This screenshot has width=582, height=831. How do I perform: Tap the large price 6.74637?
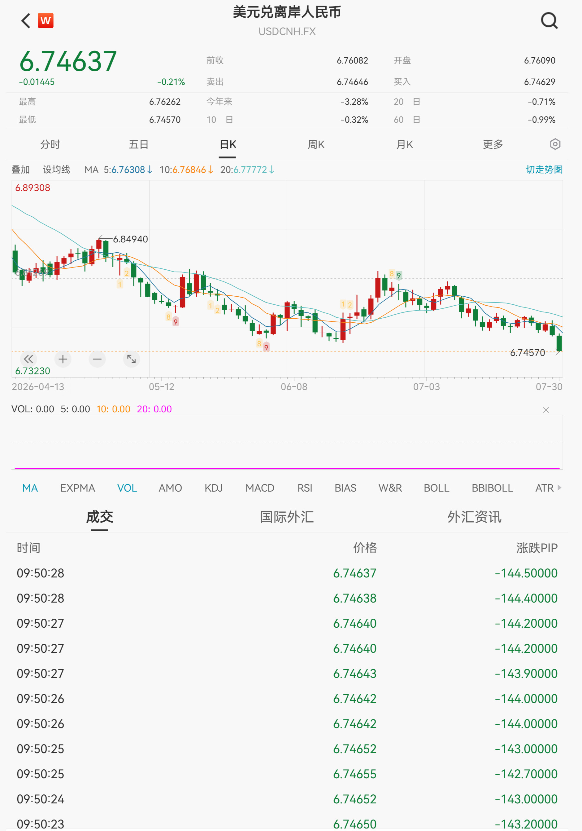[x=68, y=61]
